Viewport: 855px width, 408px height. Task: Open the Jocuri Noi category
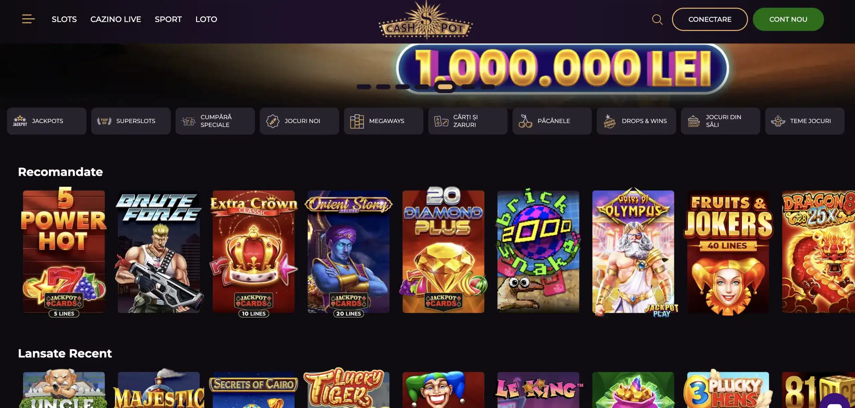tap(299, 121)
